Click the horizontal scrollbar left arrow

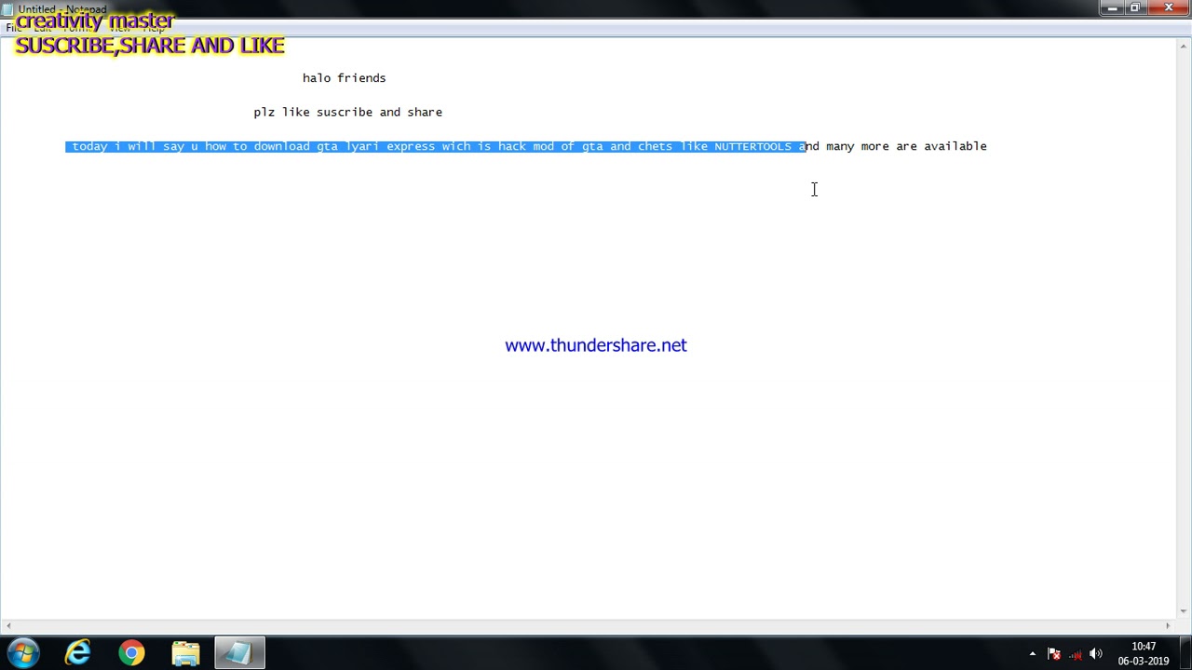(x=7, y=626)
